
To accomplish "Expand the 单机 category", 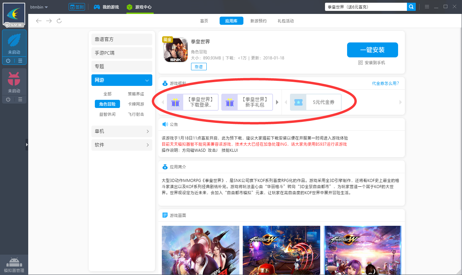I will click(122, 131).
